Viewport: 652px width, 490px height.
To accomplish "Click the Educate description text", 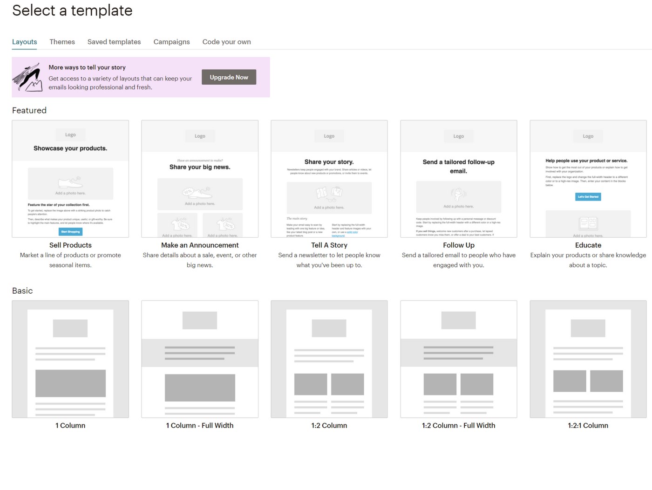I will (588, 260).
